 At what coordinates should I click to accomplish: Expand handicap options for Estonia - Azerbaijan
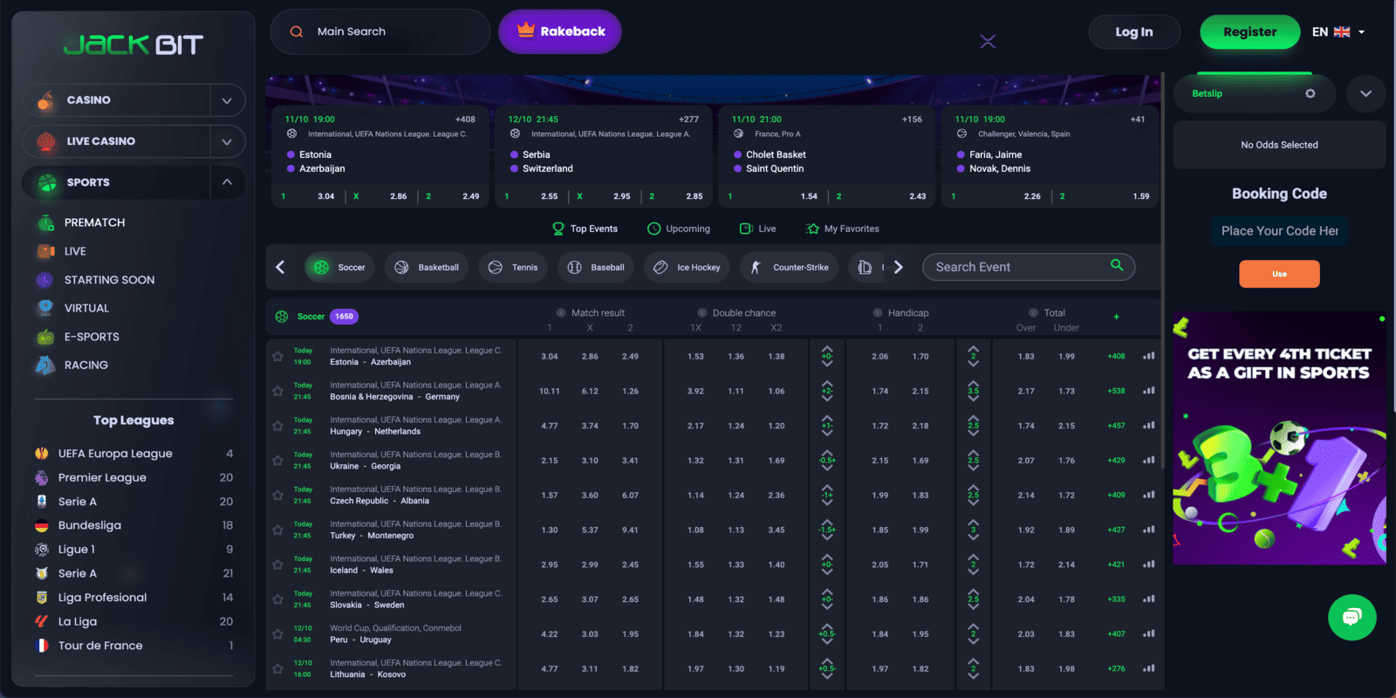827,356
